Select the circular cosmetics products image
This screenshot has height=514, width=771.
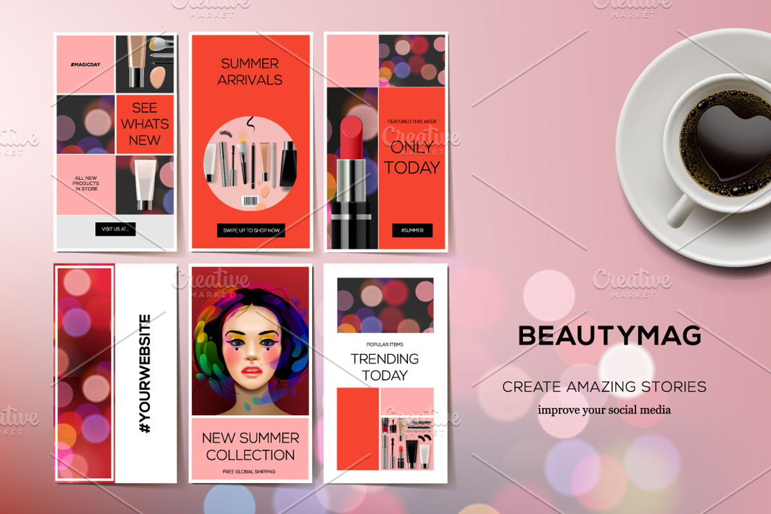tap(251, 164)
